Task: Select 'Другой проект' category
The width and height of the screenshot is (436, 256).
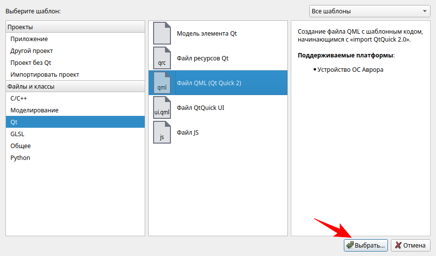Action: click(32, 51)
